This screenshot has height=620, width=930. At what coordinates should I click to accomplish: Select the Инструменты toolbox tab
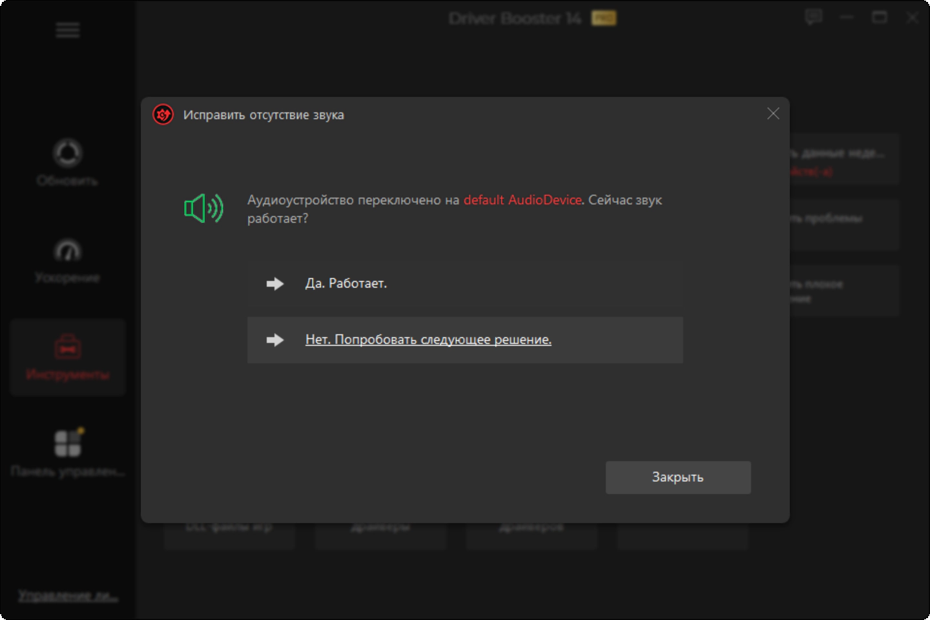click(x=67, y=356)
